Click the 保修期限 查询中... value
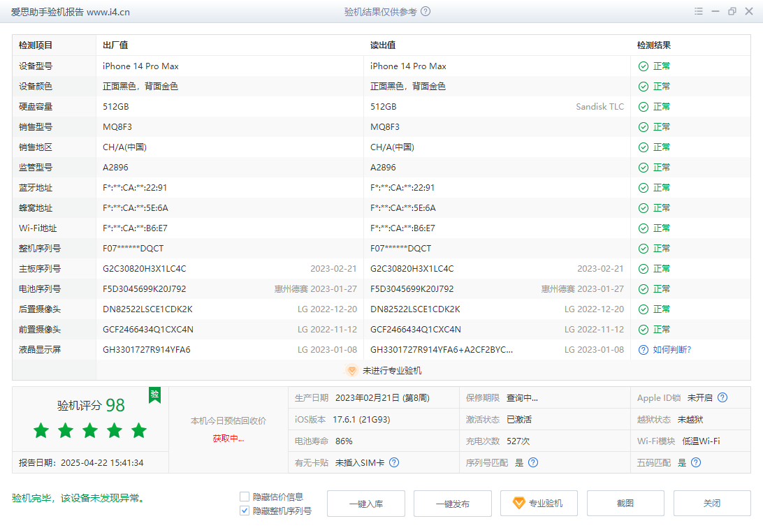This screenshot has height=528, width=763. coord(522,397)
